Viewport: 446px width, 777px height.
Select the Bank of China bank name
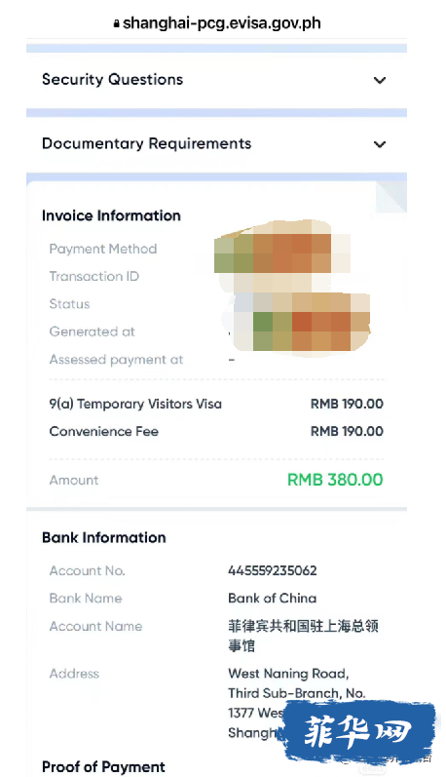point(273,599)
